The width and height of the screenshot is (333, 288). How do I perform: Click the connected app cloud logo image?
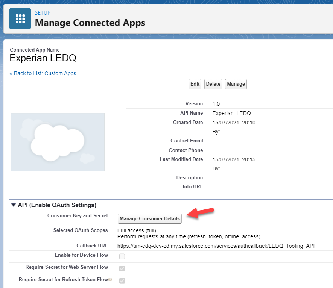point(58,142)
